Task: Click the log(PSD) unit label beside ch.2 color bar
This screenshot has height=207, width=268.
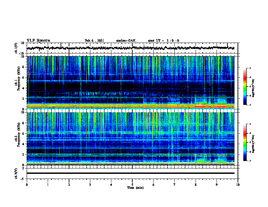Action: (x=253, y=144)
